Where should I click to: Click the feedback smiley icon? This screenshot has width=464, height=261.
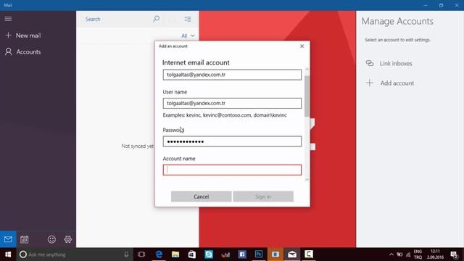51,239
